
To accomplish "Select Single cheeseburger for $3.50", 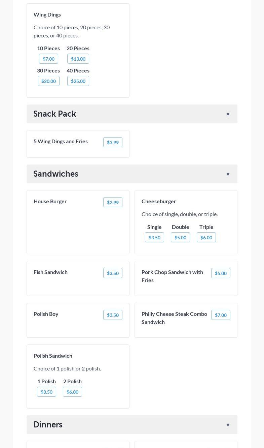I will pyautogui.click(x=154, y=237).
